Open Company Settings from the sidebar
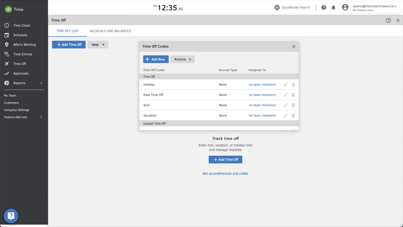The width and height of the screenshot is (403, 227). (17, 110)
